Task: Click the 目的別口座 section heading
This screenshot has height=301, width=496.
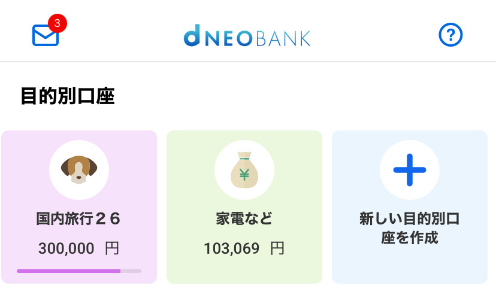Action: (x=67, y=96)
